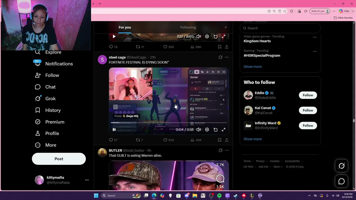Open File Explorer from the taskbar
Screen dimensions: 356x200
click(195, 196)
